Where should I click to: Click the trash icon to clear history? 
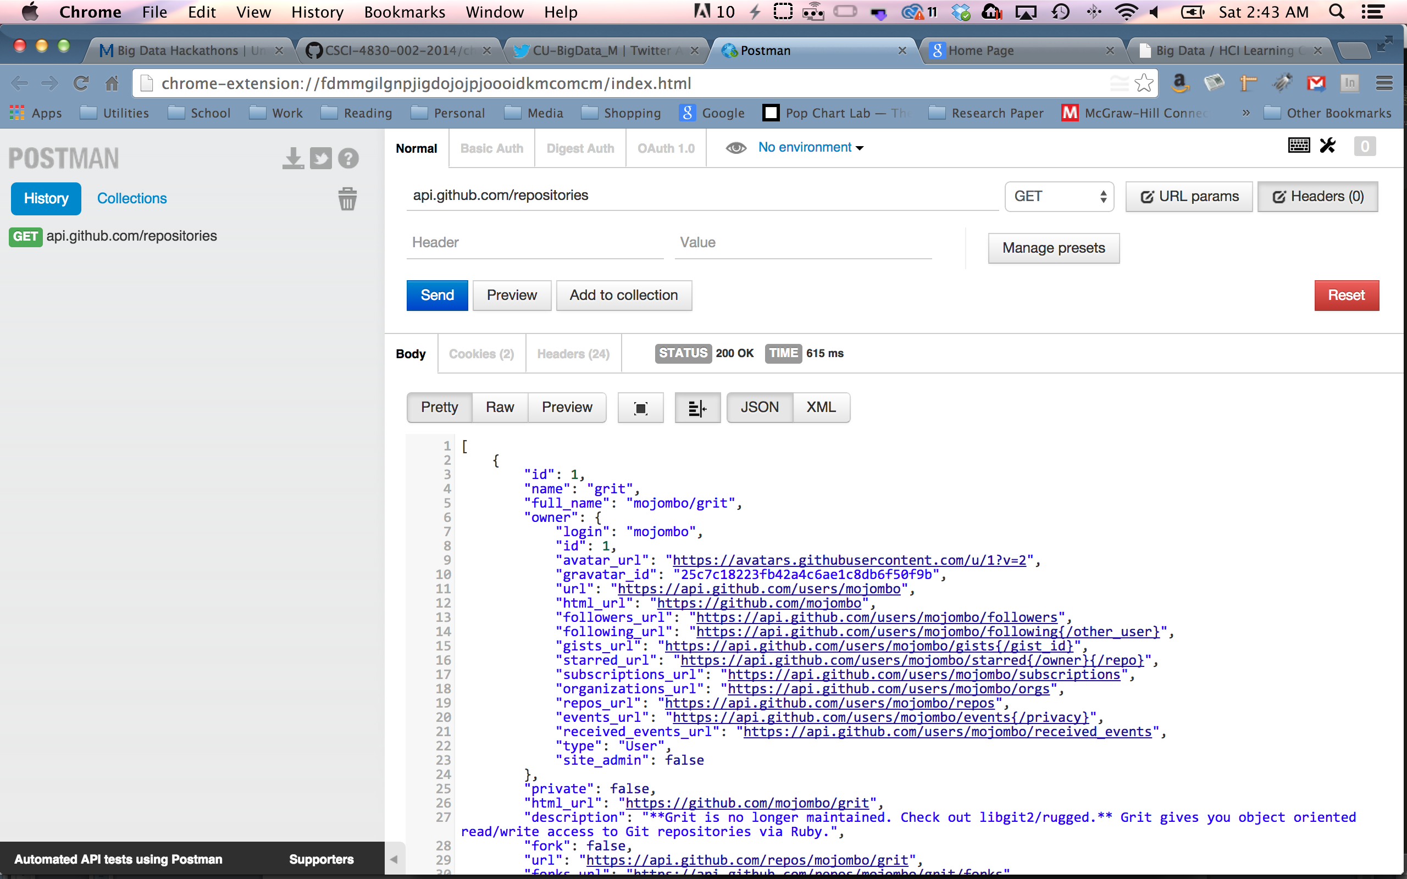click(348, 199)
